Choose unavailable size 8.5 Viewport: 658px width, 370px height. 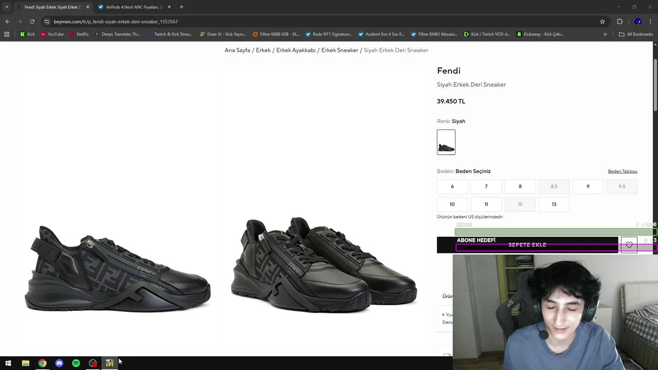tap(554, 187)
